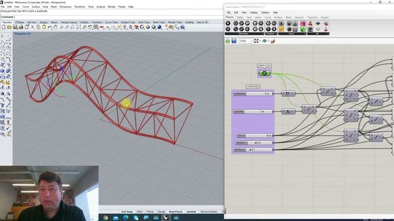Image resolution: width=394 pixels, height=221 pixels.
Task: Switch to Rhino Surface Tools toolbar tab
Action: (127, 22)
